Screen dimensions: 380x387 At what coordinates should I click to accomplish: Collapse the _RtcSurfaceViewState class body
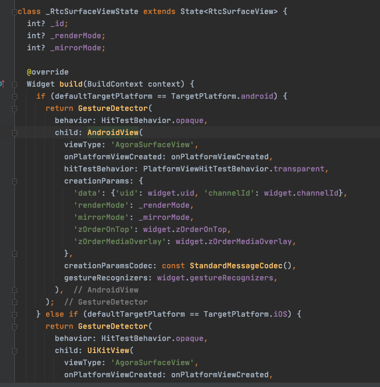coord(14,11)
